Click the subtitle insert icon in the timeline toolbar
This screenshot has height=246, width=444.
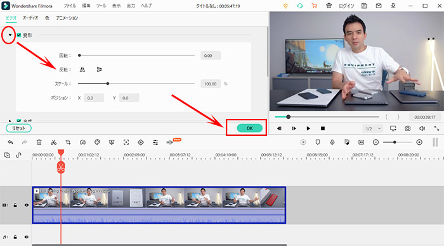click(x=362, y=142)
